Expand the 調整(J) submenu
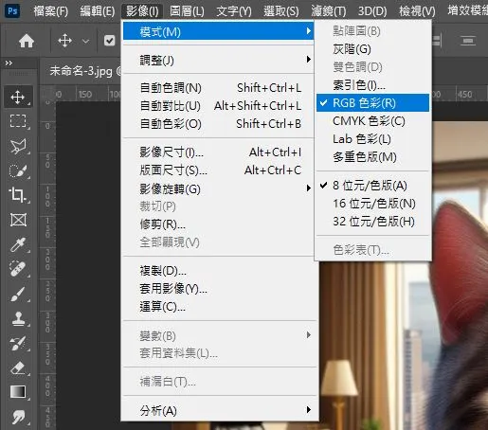The height and width of the screenshot is (430, 488). click(218, 60)
